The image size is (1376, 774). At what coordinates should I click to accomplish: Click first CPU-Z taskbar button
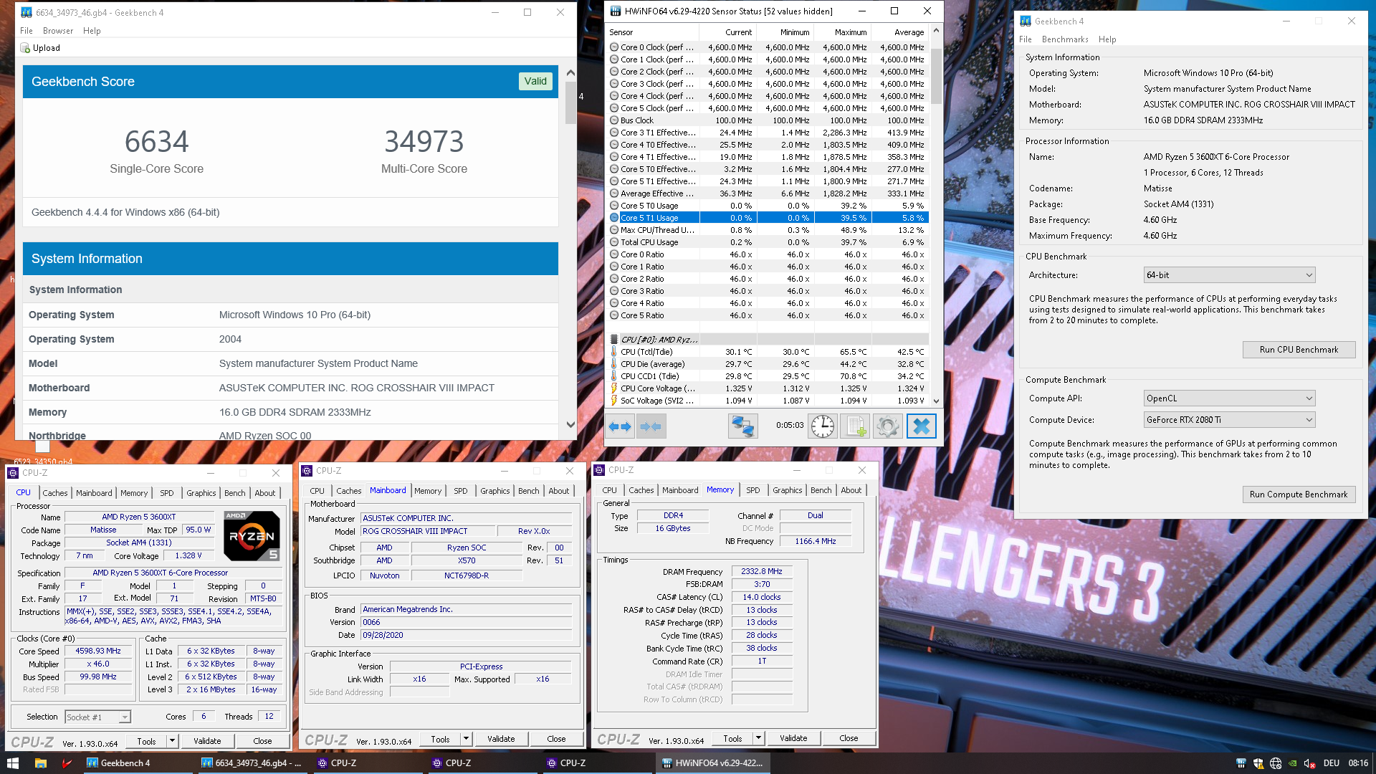click(x=369, y=763)
